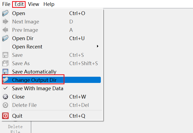
Task: Select Open Recent menu entry
Action: coord(27,47)
